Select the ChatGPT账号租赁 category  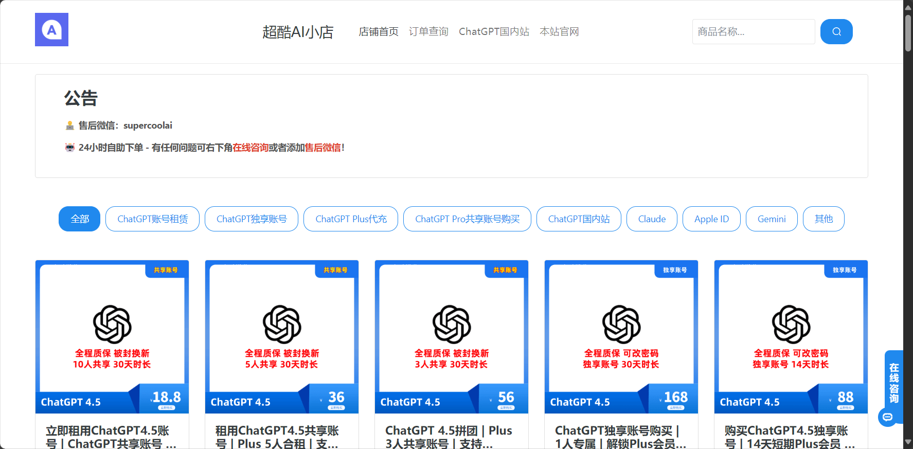click(x=152, y=219)
